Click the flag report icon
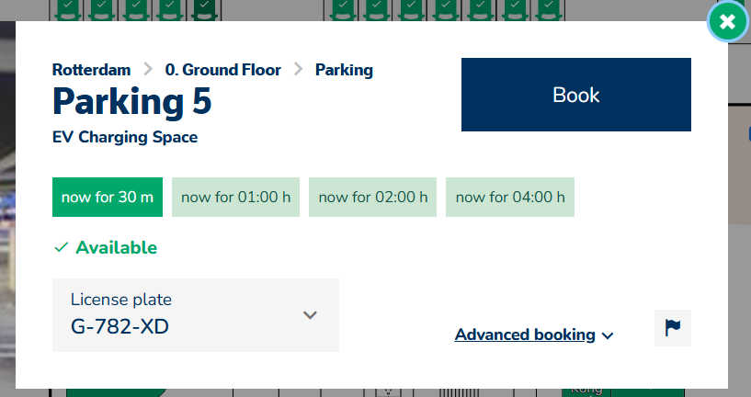 672,328
